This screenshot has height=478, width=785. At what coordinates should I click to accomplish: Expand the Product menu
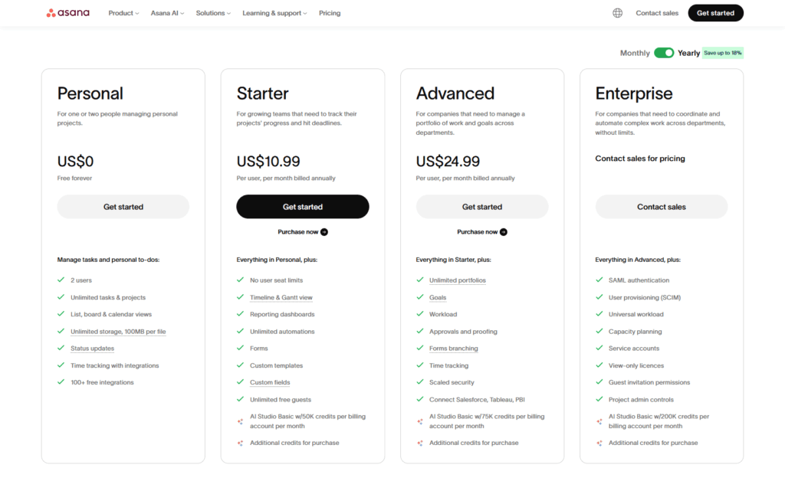(123, 13)
